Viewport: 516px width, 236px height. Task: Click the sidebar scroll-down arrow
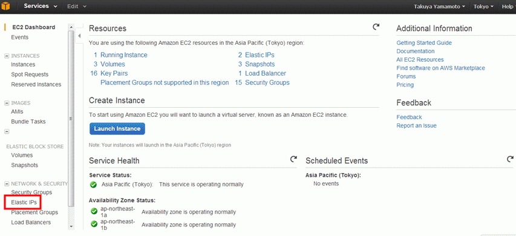point(71,227)
